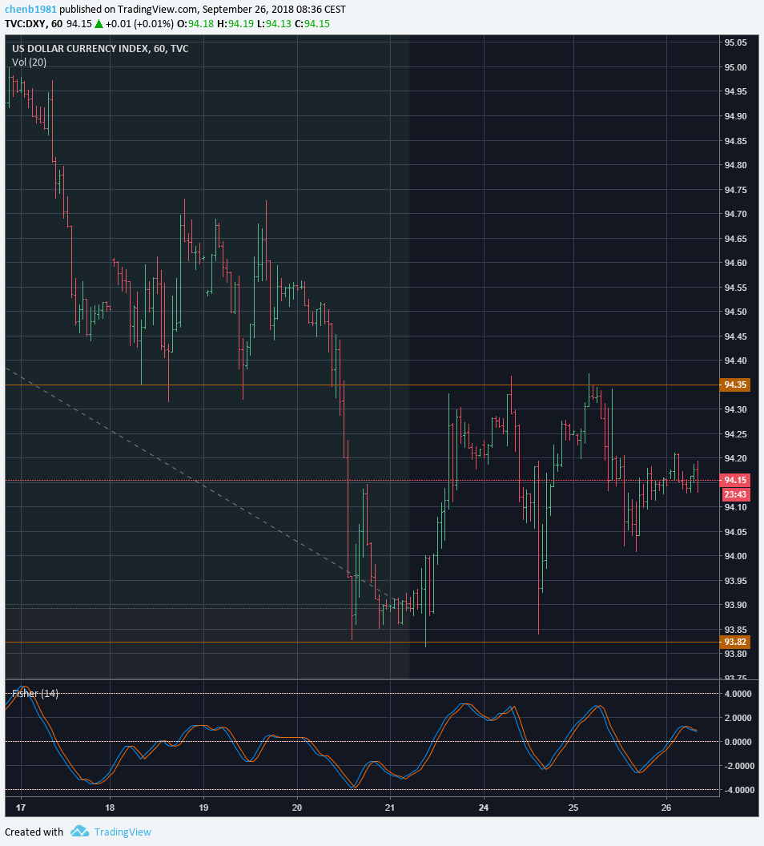Click date label 20 on time axis
This screenshot has height=846, width=764.
point(297,808)
